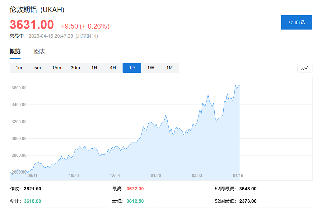Select the 1M monthly interval
This screenshot has height=209, width=317.
point(169,67)
